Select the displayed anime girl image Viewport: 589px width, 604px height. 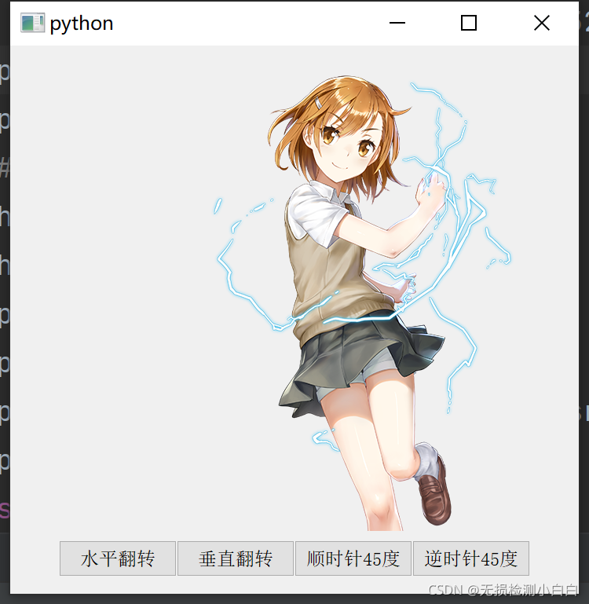pos(364,303)
